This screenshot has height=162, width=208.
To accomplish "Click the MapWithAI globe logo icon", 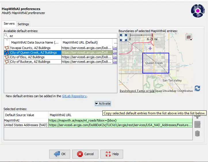I will pos(198,11).
